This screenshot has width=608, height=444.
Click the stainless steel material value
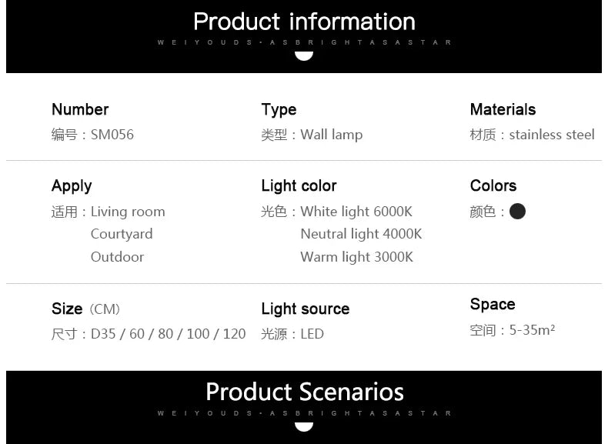[552, 135]
